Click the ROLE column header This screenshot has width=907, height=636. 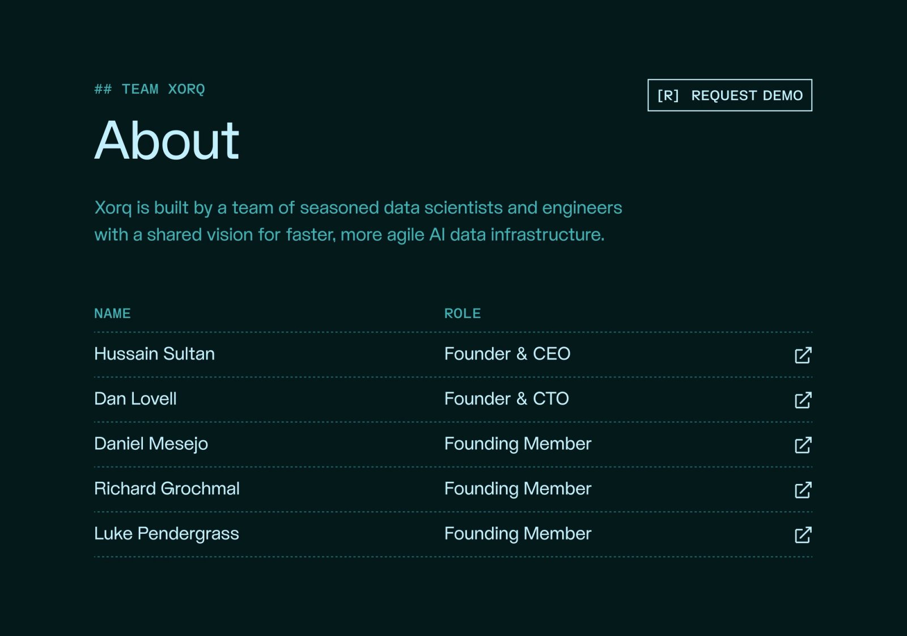[463, 314]
